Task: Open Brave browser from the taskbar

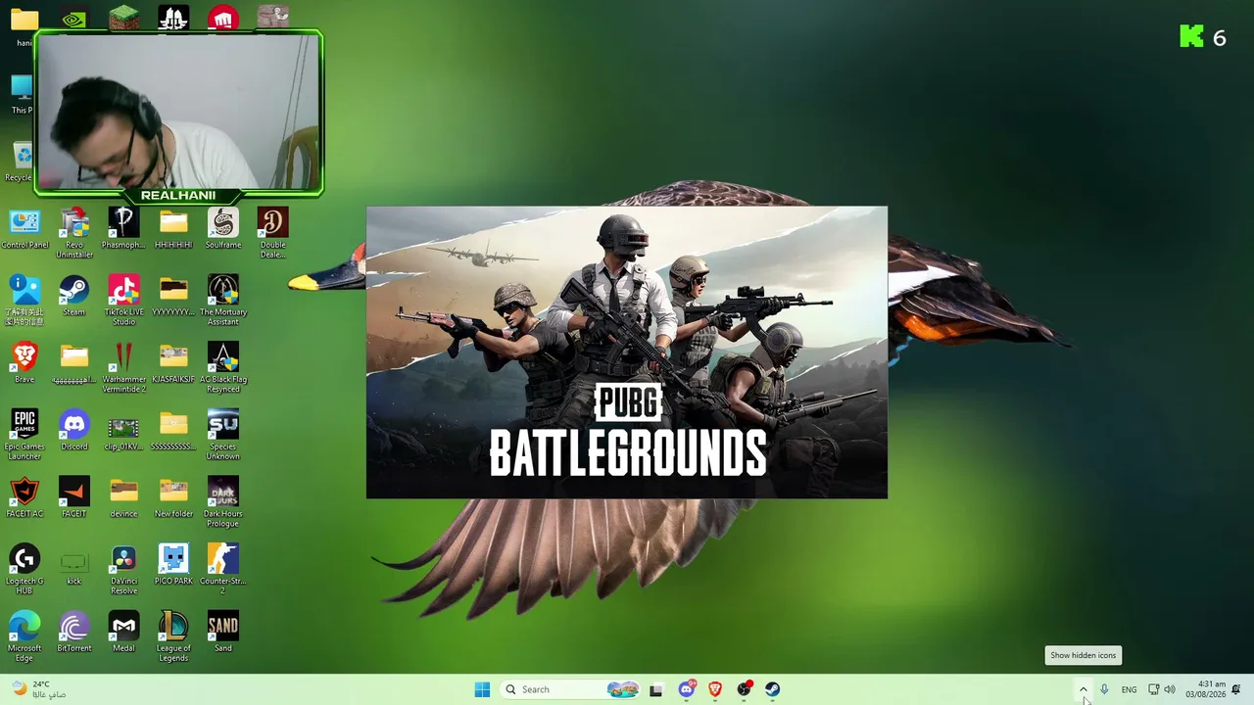Action: [715, 689]
